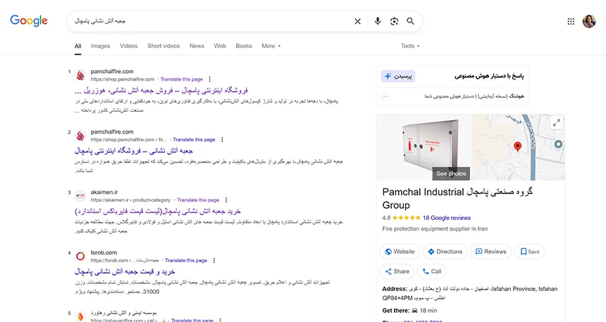Open three-dot menu of first pamchalfire result

(x=209, y=79)
